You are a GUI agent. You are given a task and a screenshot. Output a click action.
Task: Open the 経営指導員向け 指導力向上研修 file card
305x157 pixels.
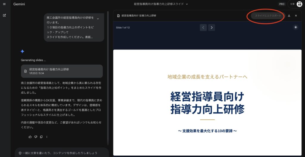[62, 71]
